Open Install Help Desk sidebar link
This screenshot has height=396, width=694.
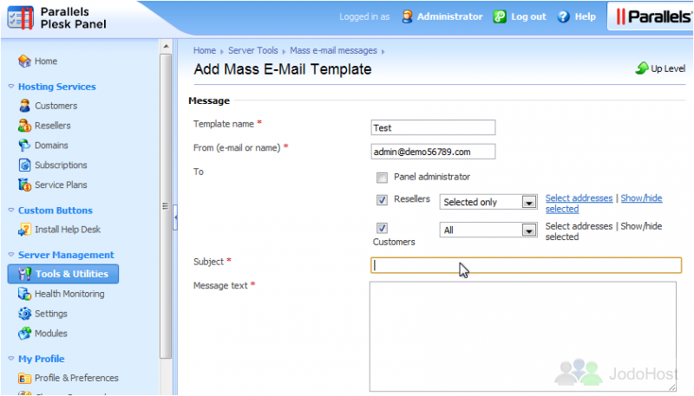click(68, 230)
